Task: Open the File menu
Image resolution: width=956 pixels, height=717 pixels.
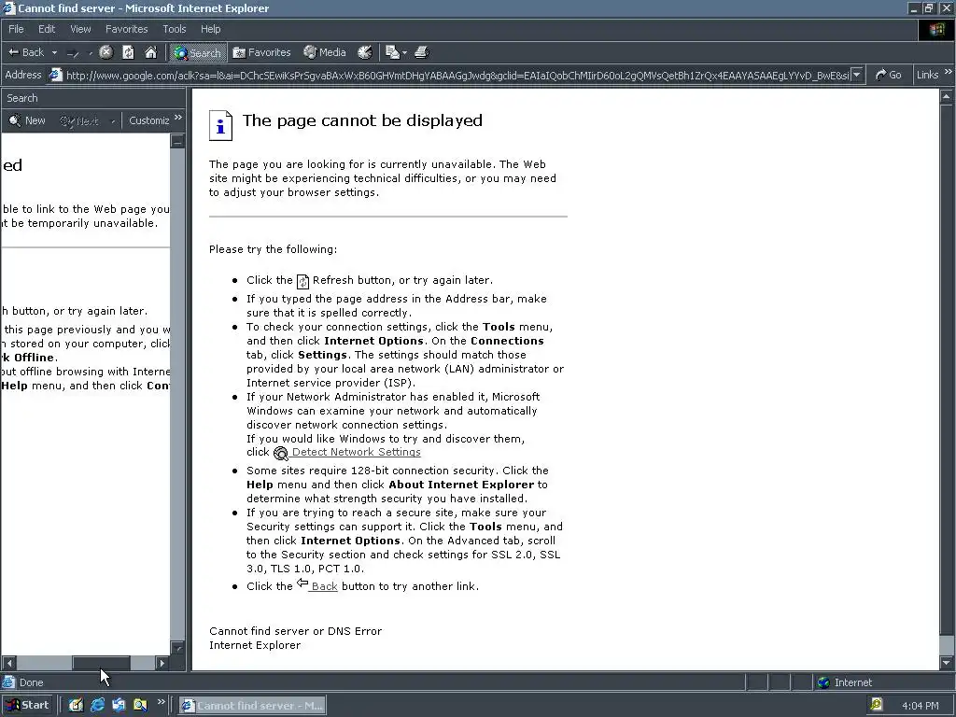Action: tap(16, 29)
